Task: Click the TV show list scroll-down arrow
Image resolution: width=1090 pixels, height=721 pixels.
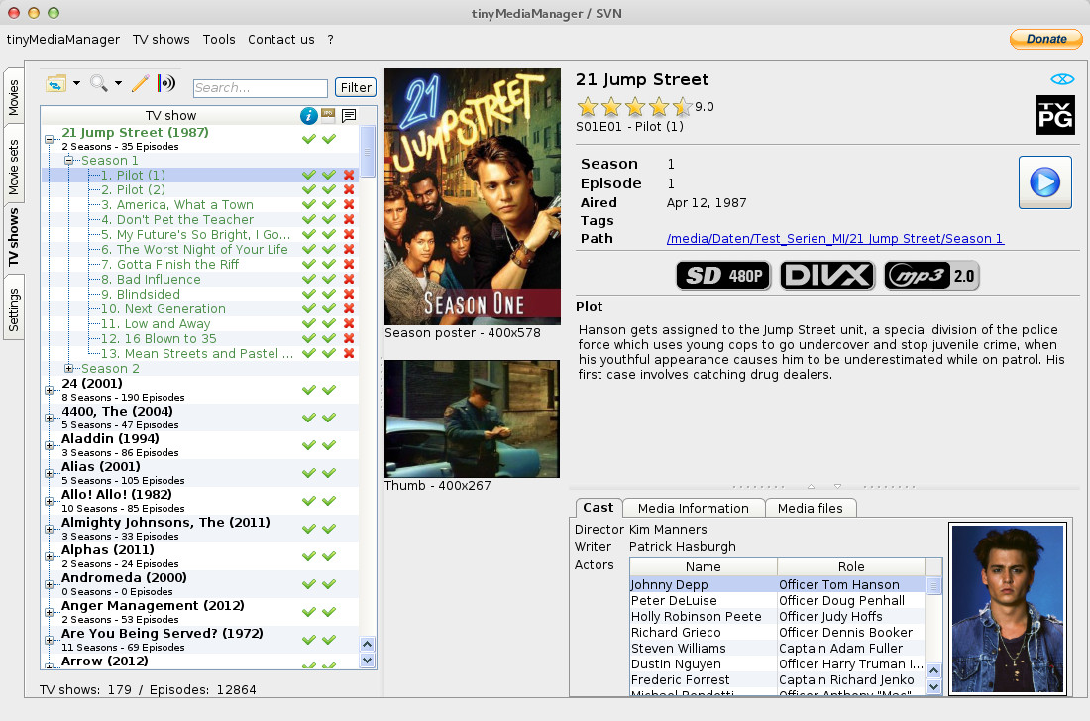Action: (367, 660)
